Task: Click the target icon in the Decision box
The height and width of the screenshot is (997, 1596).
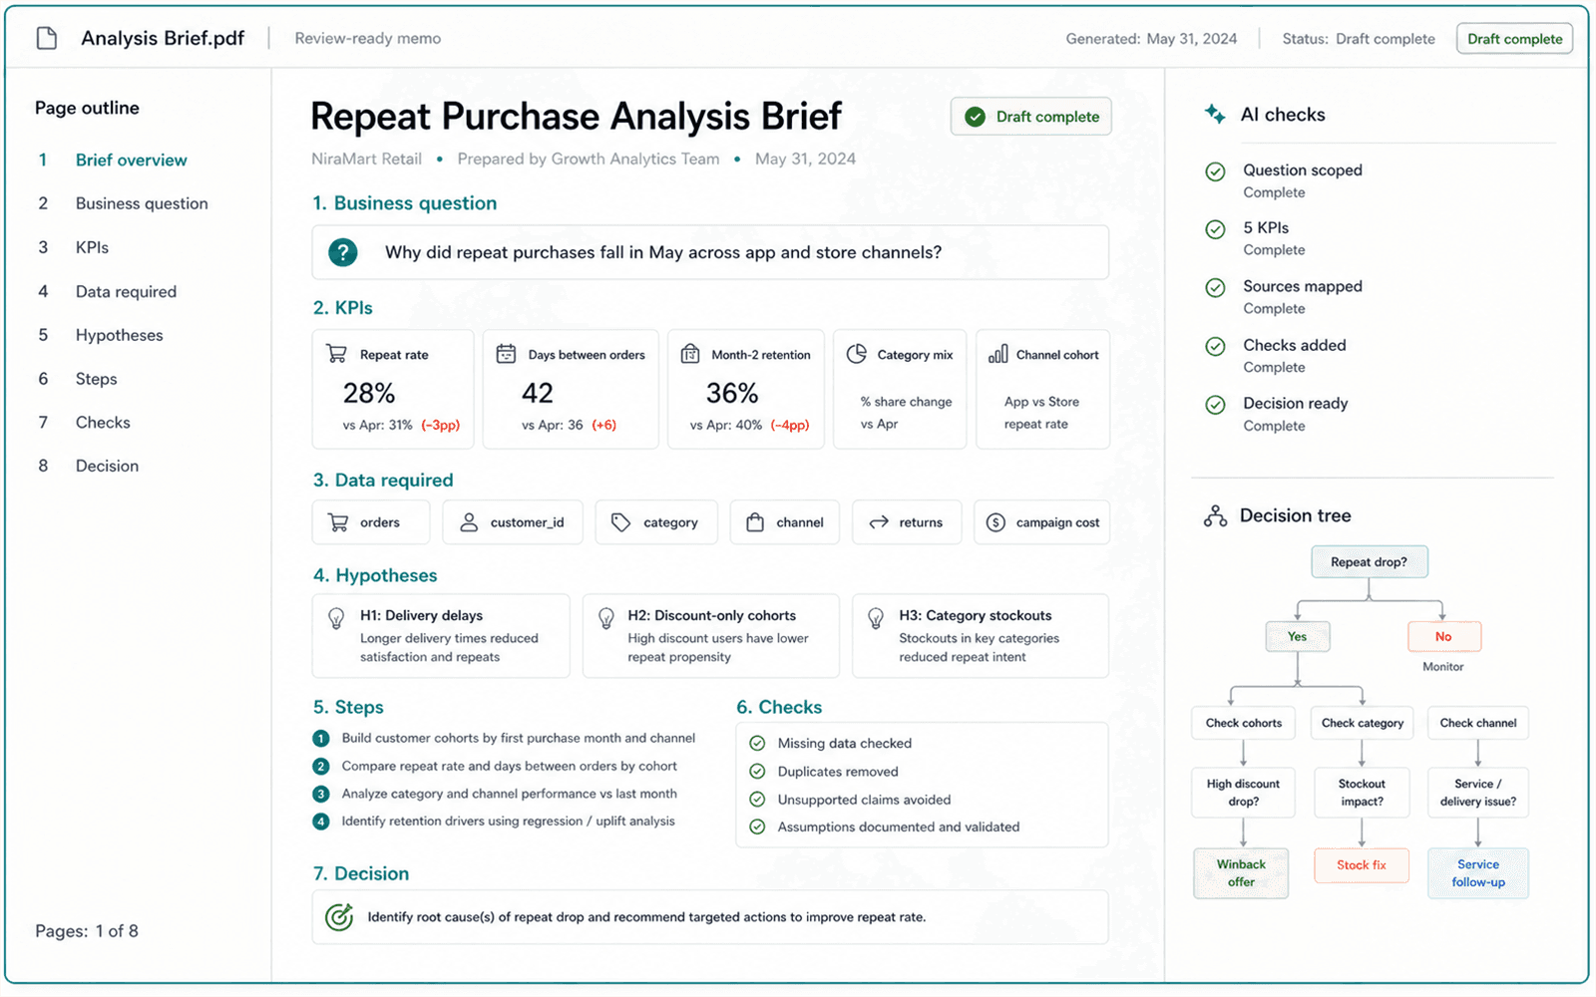Action: 339,916
